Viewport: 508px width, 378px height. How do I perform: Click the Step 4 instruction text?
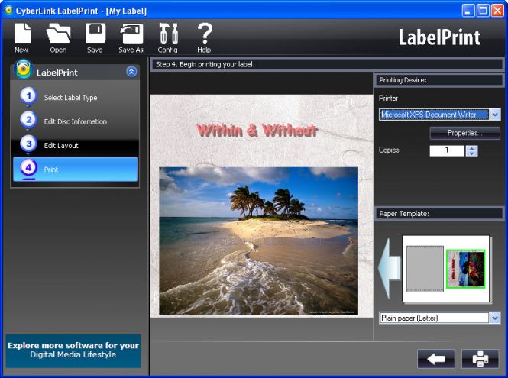click(x=205, y=64)
